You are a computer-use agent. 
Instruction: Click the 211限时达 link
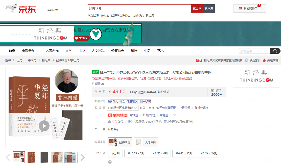pyautogui.click(x=149, y=115)
